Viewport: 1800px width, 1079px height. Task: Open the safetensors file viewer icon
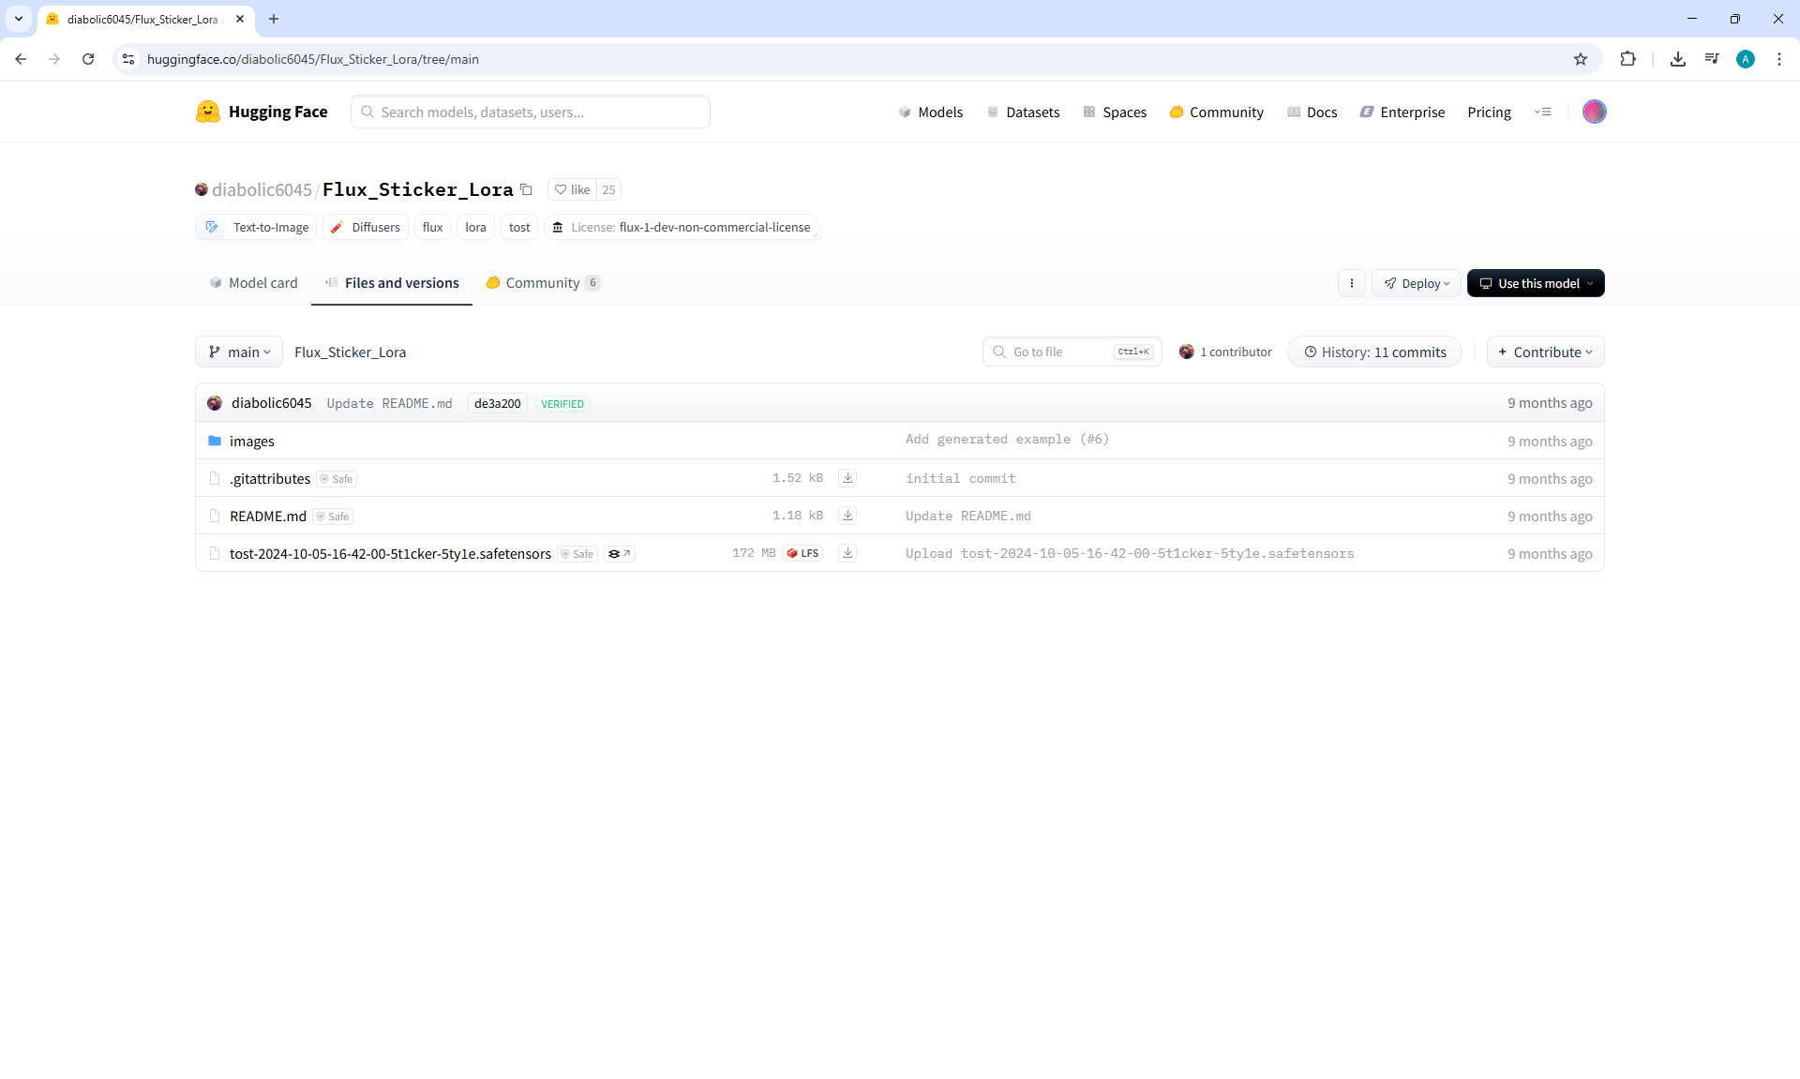(620, 554)
